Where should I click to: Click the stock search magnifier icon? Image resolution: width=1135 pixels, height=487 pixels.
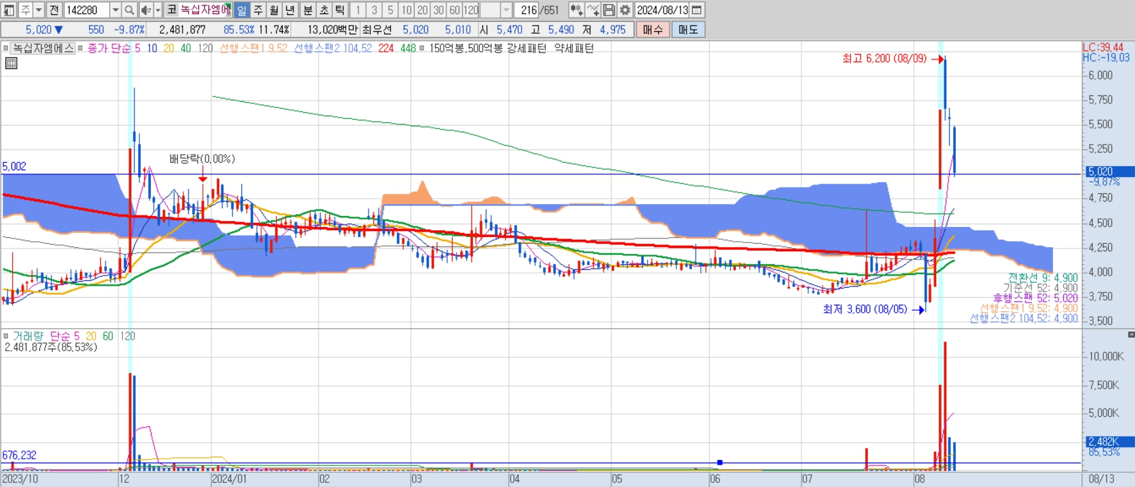(x=129, y=10)
